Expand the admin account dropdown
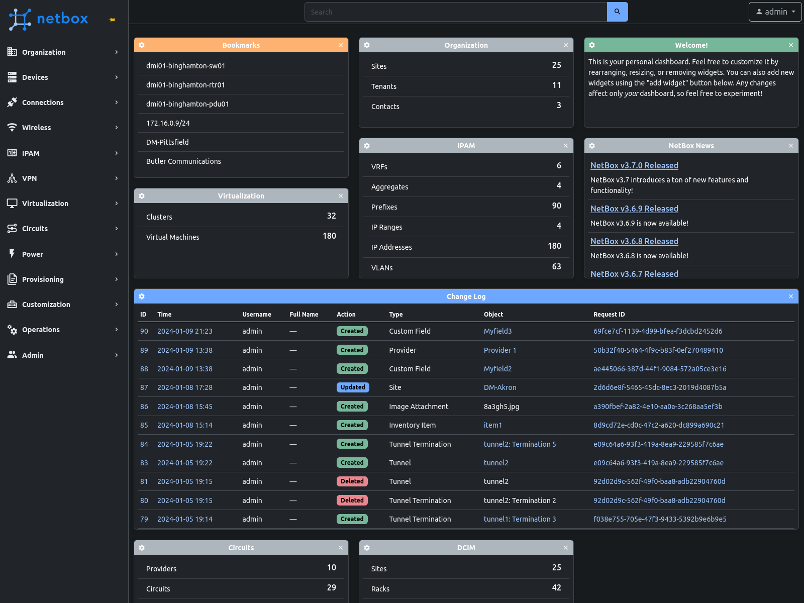 coord(775,12)
